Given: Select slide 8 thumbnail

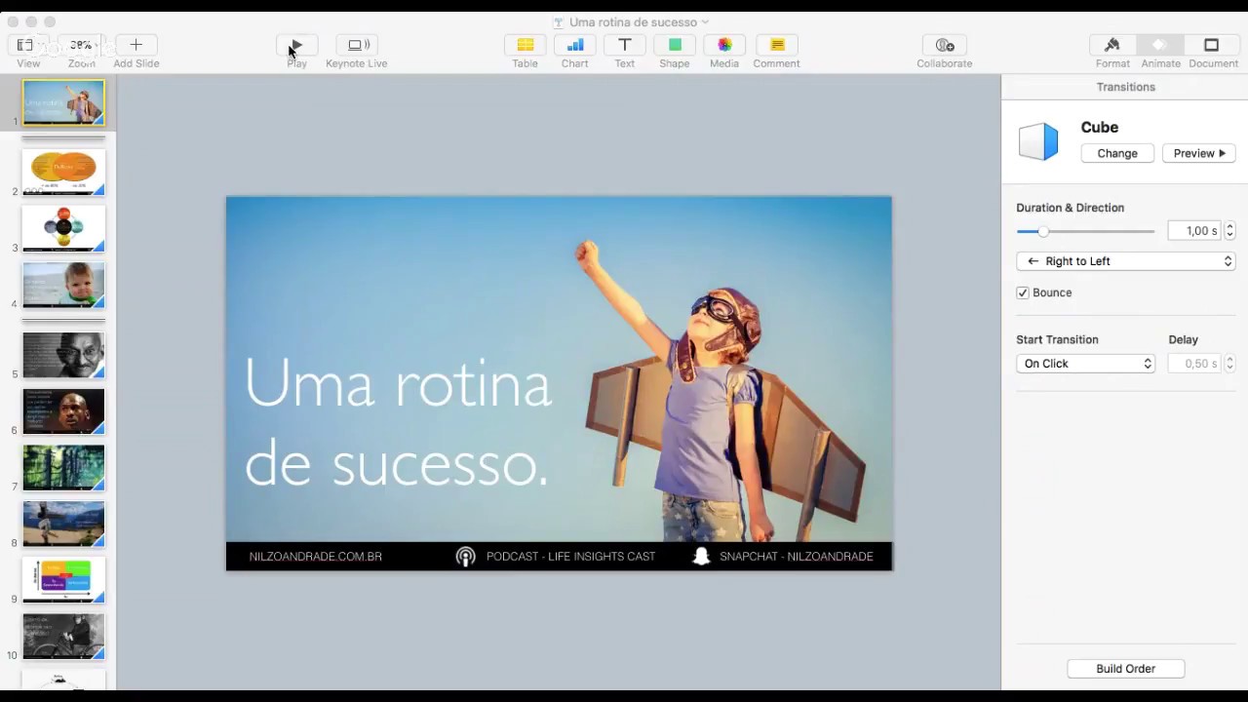Looking at the screenshot, I should pos(63,525).
